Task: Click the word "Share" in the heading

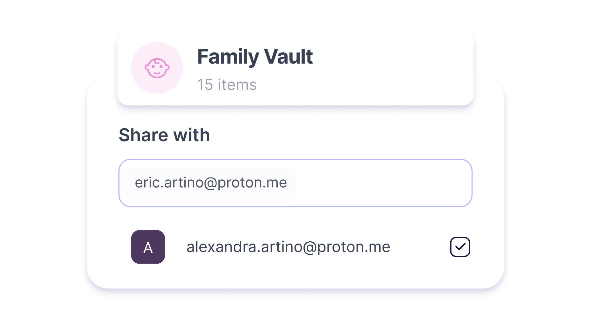Action: click(144, 135)
